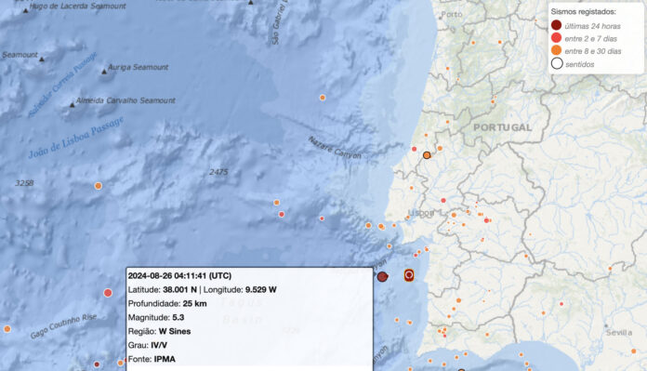The height and width of the screenshot is (371, 647).
Task: Click the black-outlined orange marker southwest of PORTUGAL label
Action: pos(427,155)
